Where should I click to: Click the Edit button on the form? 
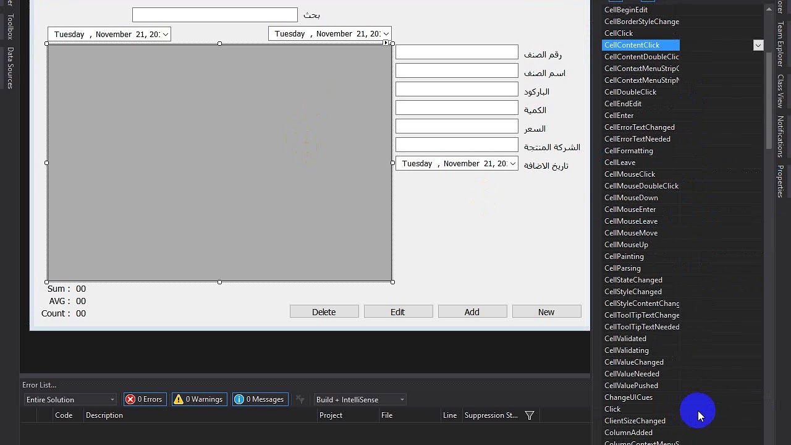click(398, 312)
